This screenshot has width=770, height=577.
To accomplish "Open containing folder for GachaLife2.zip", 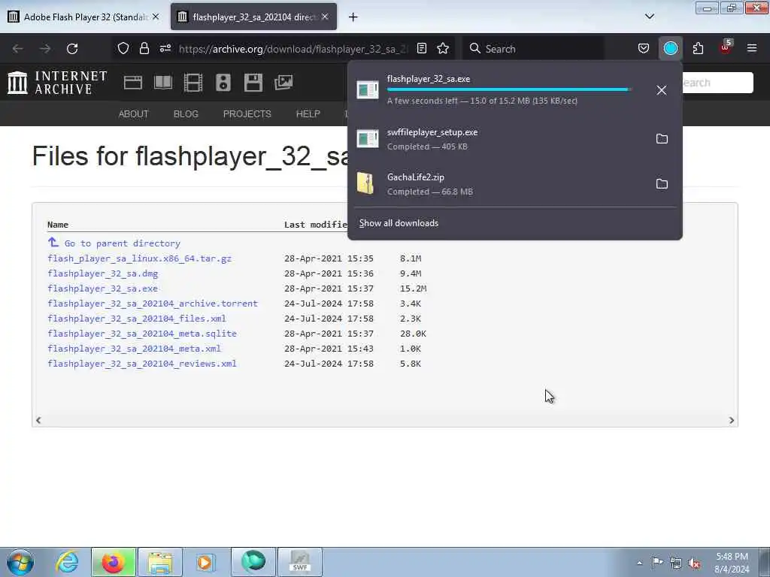I will tap(662, 184).
